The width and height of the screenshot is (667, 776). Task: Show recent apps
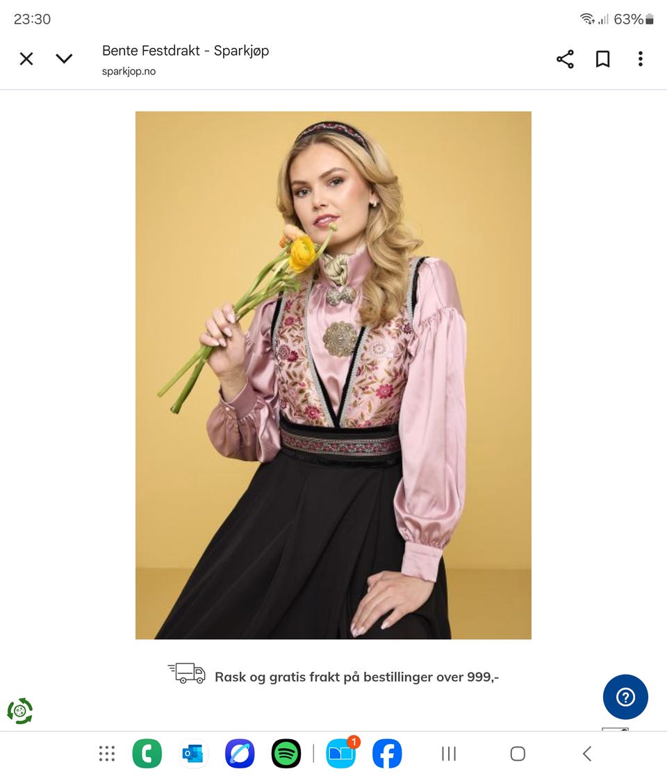click(x=449, y=754)
